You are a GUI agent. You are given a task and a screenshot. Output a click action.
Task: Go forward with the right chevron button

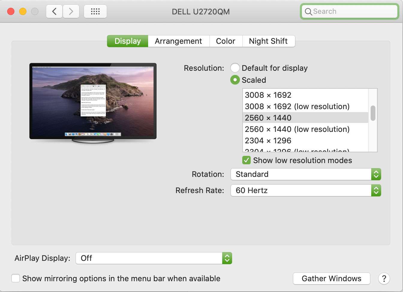pos(71,12)
